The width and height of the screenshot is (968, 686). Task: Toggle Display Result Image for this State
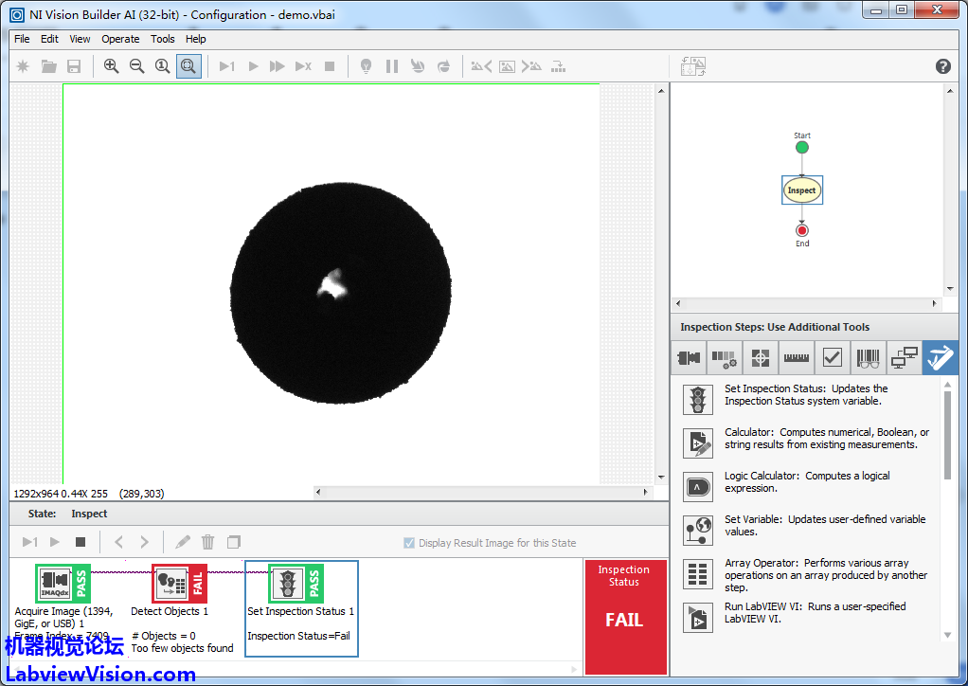tap(409, 543)
